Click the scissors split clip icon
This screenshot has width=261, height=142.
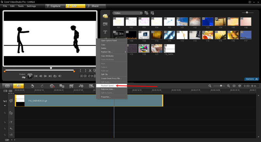[90, 71]
